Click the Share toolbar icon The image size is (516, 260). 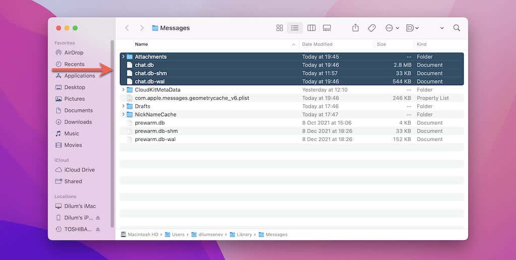(x=355, y=28)
